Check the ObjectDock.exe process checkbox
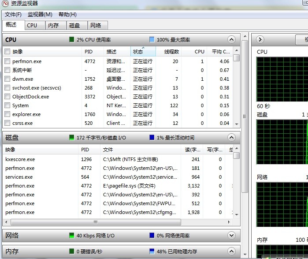The height and width of the screenshot is (259, 308). click(x=7, y=97)
